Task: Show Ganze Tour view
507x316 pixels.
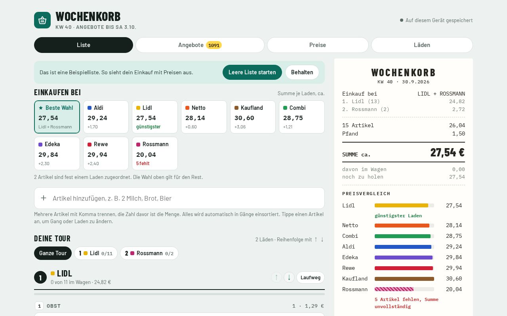Action: point(53,253)
